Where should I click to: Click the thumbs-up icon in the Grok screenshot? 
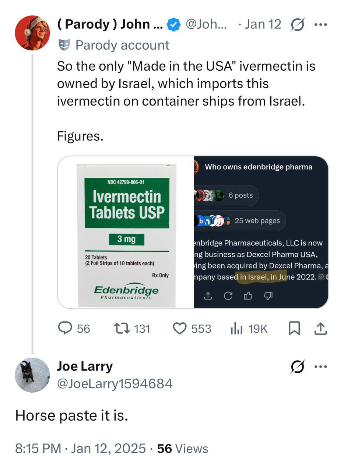pos(248,295)
